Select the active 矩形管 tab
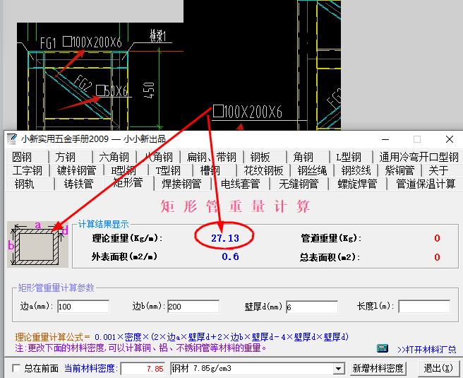Viewport: 463px width, 378px height. [128, 183]
